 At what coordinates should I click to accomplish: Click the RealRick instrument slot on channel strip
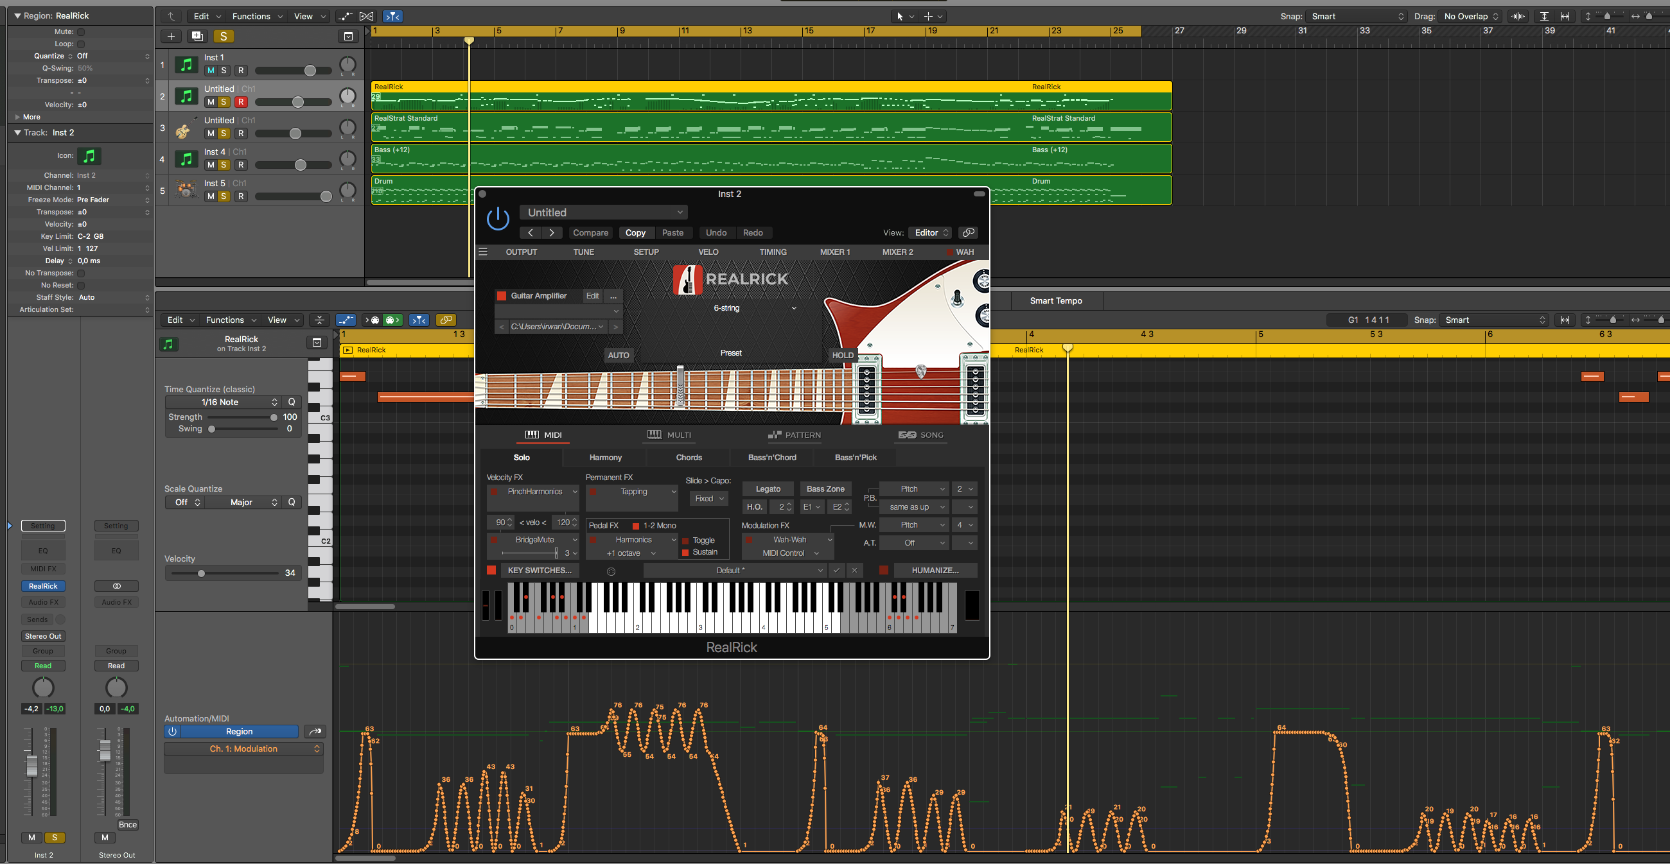(x=43, y=586)
